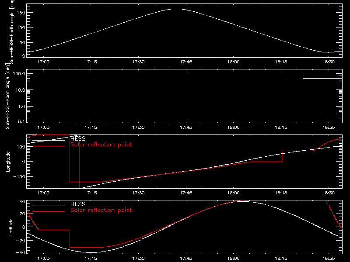Image resolution: width=350 pixels, height=262 pixels.
Task: Click 17:15 under the Moon angle plot
Action: point(91,128)
